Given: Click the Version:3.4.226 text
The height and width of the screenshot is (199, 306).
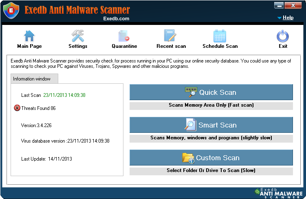Looking at the screenshot, I should coord(36,125).
